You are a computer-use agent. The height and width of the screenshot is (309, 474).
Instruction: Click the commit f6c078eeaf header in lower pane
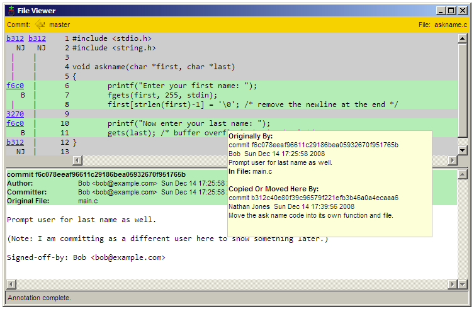(x=96, y=174)
